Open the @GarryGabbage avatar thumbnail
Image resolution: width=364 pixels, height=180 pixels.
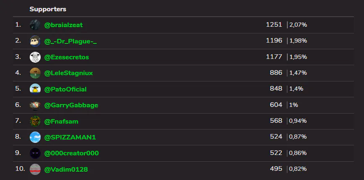click(35, 105)
